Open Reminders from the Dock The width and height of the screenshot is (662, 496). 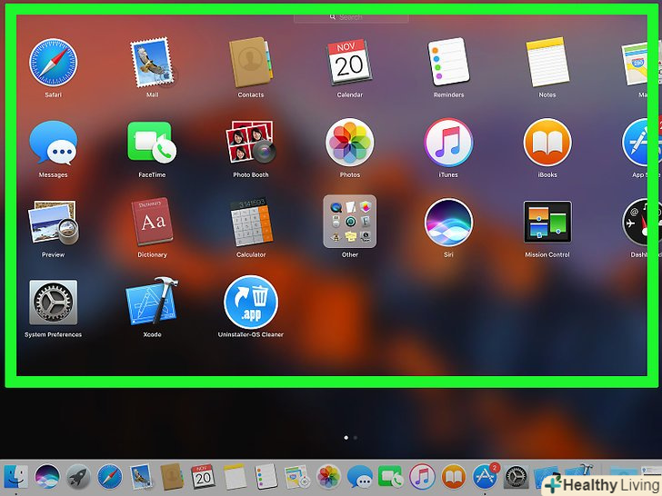(x=266, y=477)
